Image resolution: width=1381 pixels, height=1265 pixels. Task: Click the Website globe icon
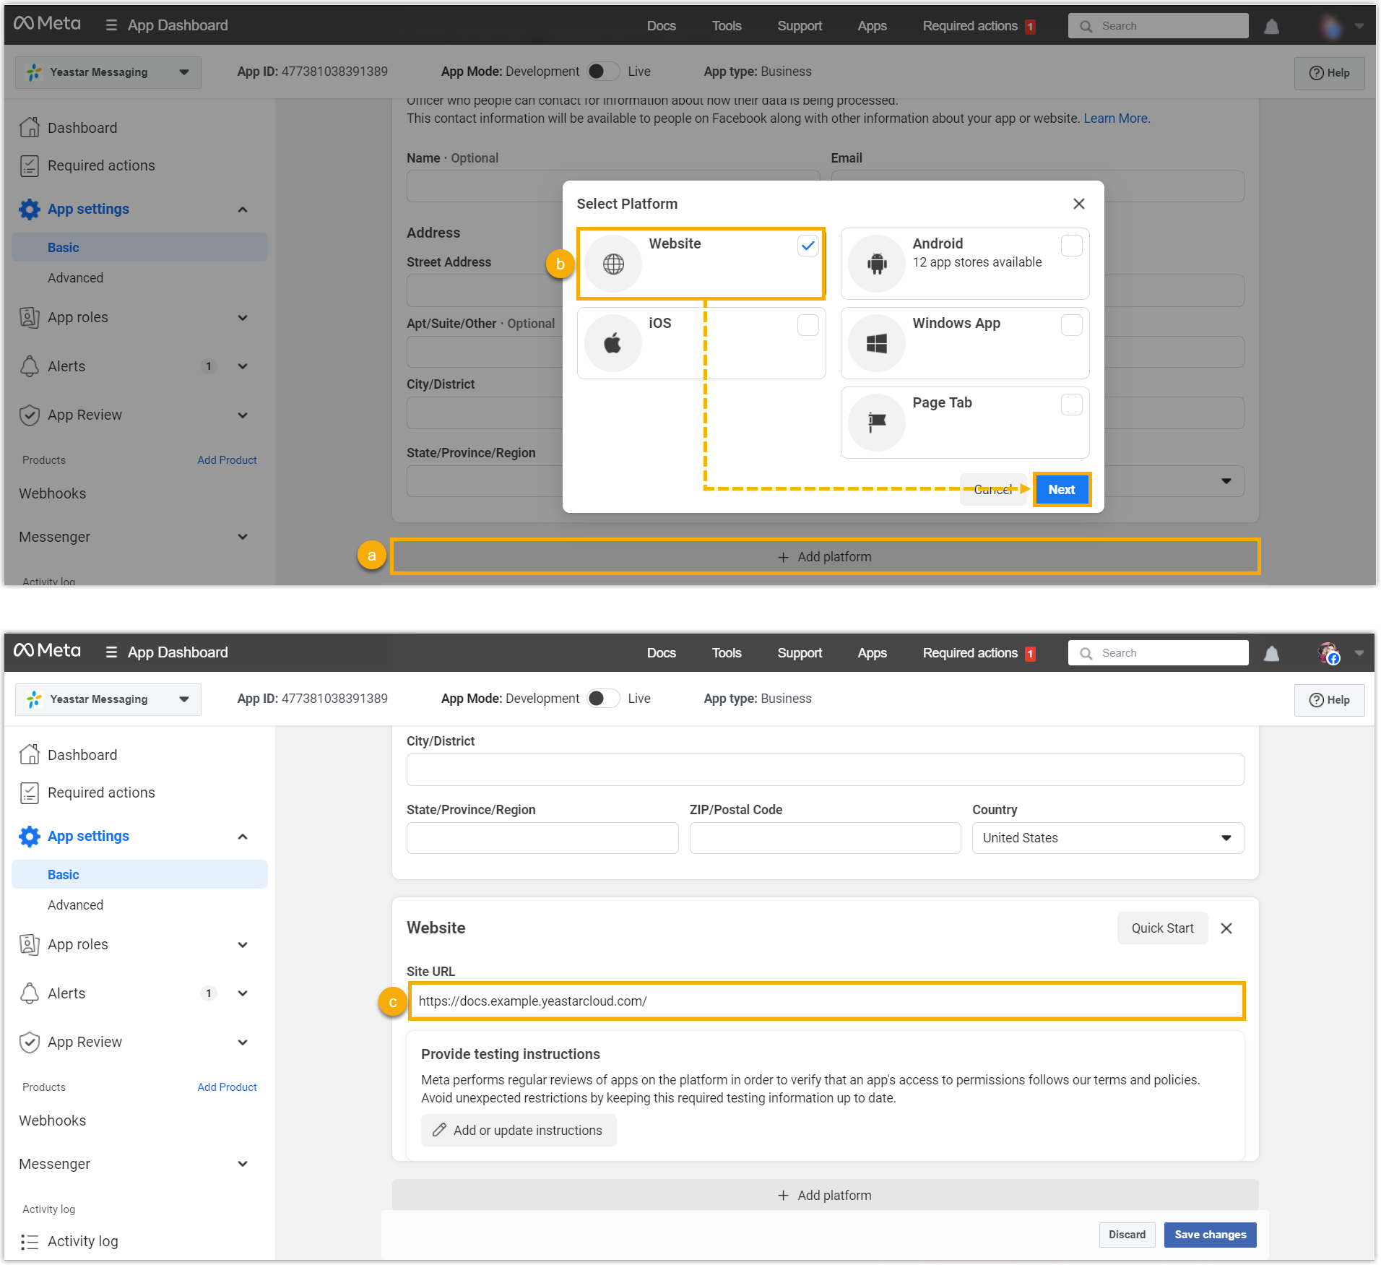(613, 264)
